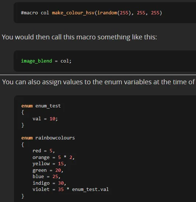Click the val = 10; line
This screenshot has height=202, width=196.
click(x=45, y=118)
